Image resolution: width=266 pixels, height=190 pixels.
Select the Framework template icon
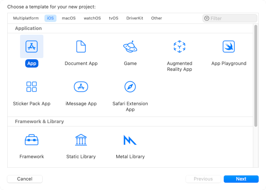32,140
